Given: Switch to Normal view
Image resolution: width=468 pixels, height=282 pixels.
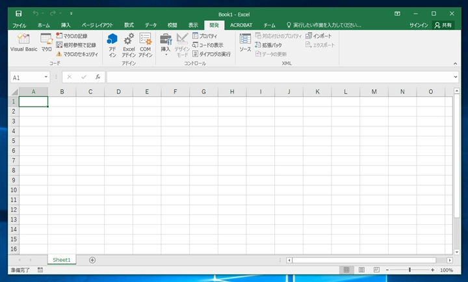Looking at the screenshot, I should click(x=346, y=270).
